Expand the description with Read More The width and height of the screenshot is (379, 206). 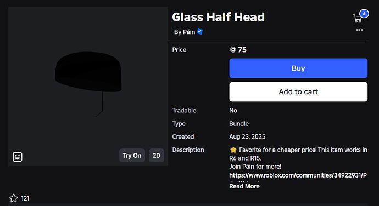244,186
